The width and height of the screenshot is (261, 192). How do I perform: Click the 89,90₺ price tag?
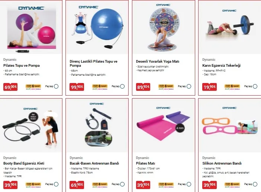[143, 87]
